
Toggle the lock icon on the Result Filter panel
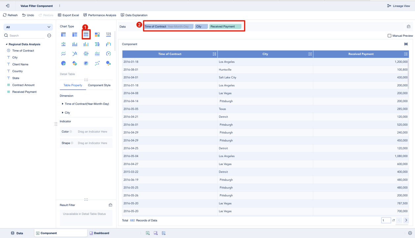click(x=110, y=205)
